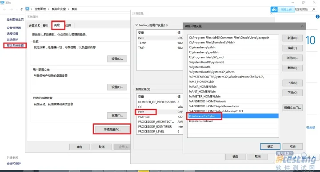Open help with the blue question mark icon
The width and height of the screenshot is (320, 172).
[317, 17]
